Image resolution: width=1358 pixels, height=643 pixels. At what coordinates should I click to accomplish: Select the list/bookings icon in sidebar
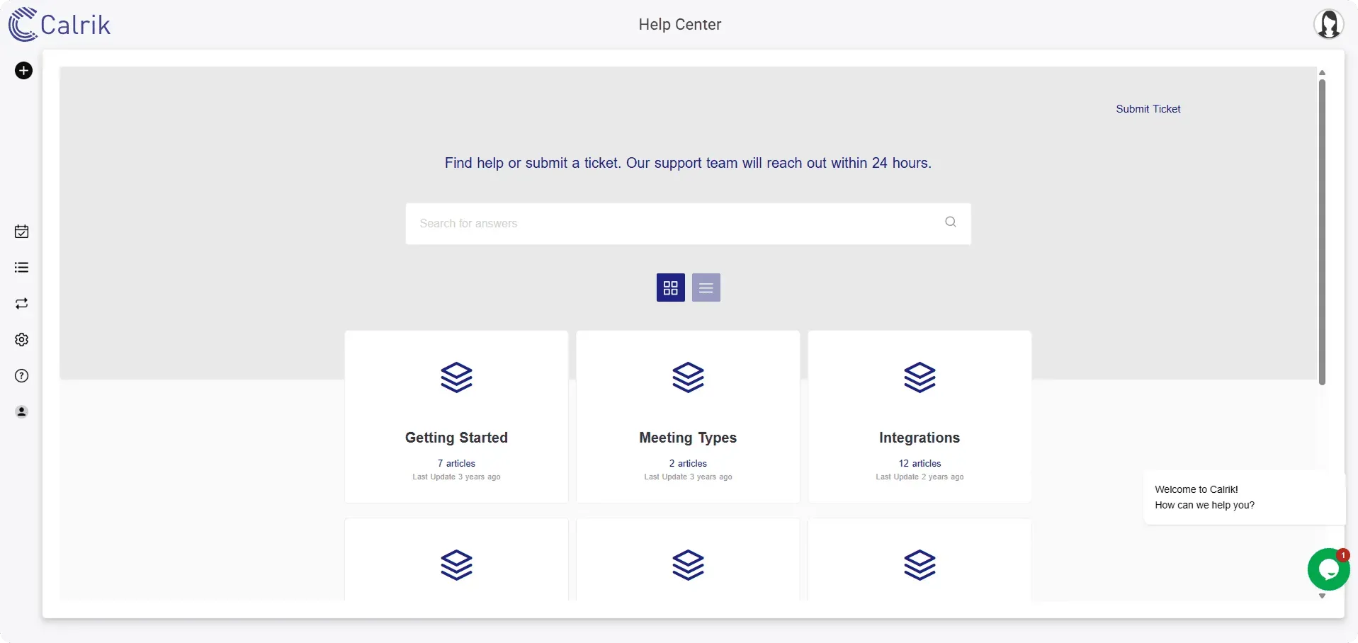pos(22,267)
